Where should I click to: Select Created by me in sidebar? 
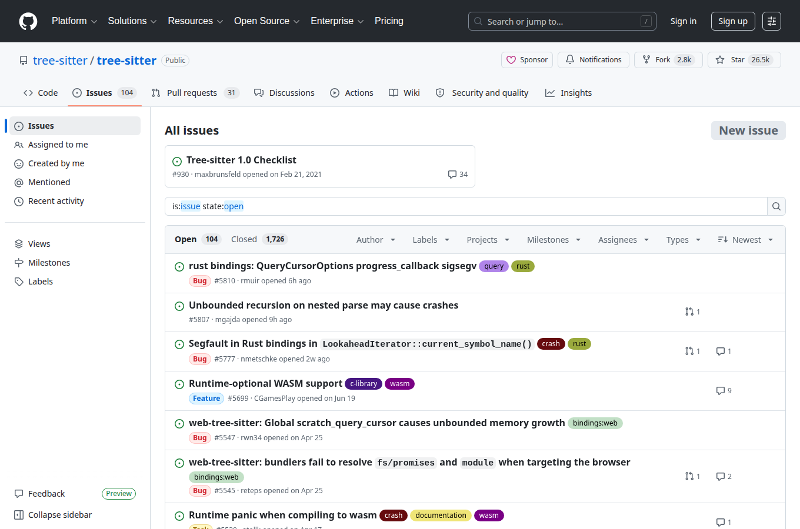click(x=75, y=163)
